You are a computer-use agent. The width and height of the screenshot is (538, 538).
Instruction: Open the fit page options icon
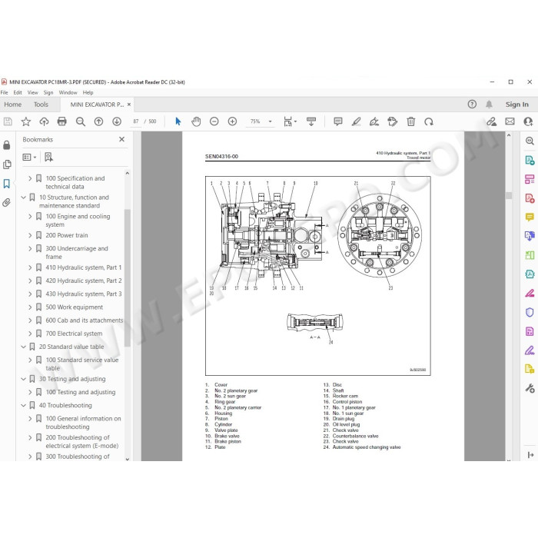click(x=290, y=121)
